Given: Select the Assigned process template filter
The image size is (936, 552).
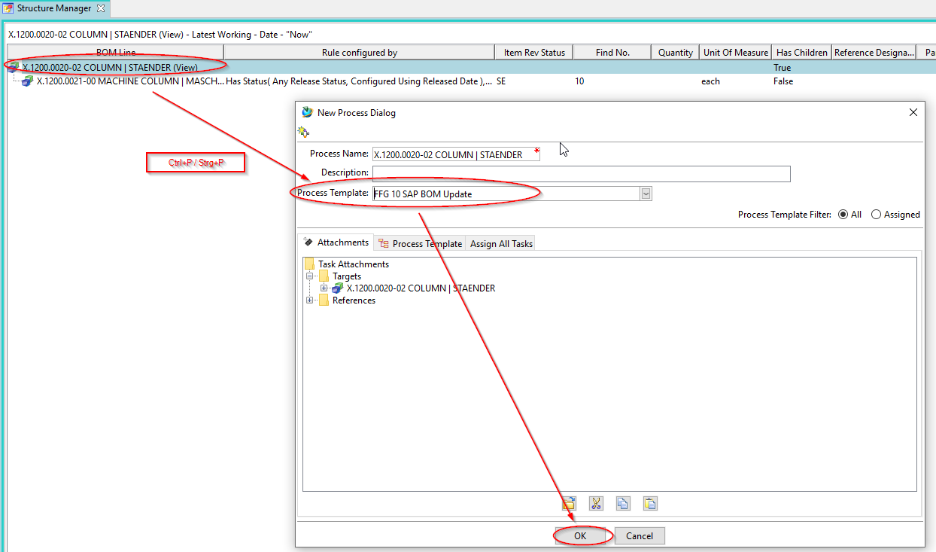Looking at the screenshot, I should [x=876, y=215].
